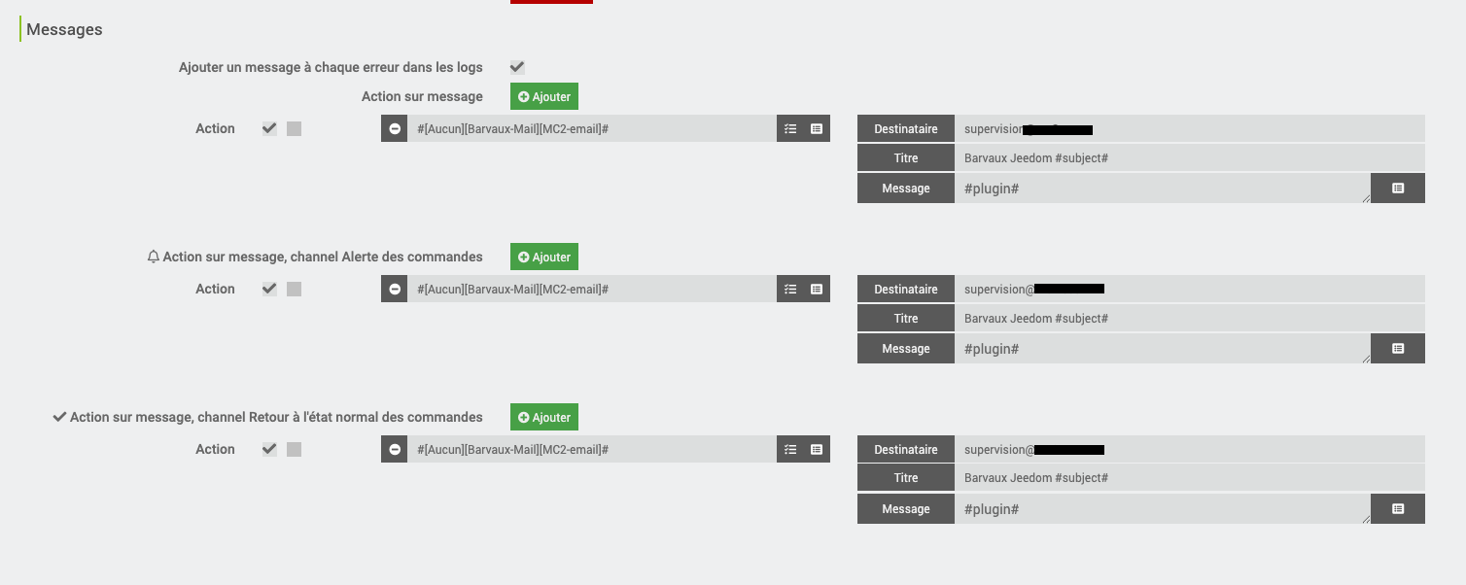
Task: Click the command list icon in the Retour à l'état normal row
Action: pyautogui.click(x=817, y=449)
